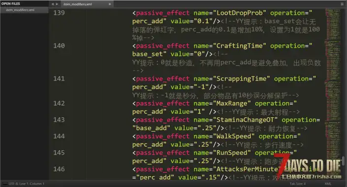Viewport: 347px width, 187px height.
Task: Click the value="-1" attribute on line 141
Action: [189, 87]
